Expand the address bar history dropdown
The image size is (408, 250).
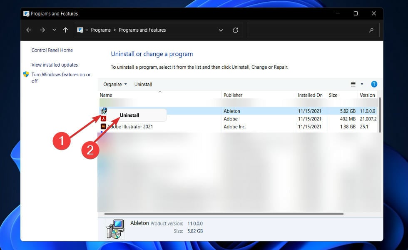click(221, 30)
